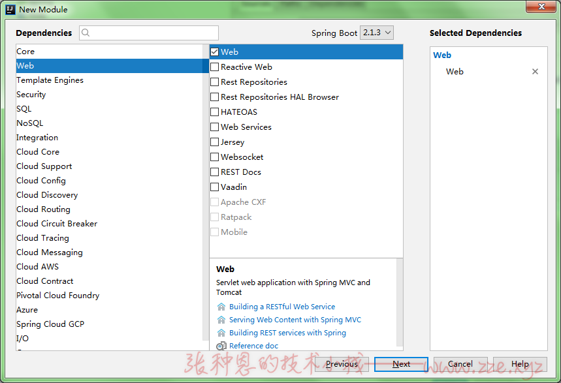Tick the Websocket checkbox
The width and height of the screenshot is (561, 383).
(x=215, y=157)
